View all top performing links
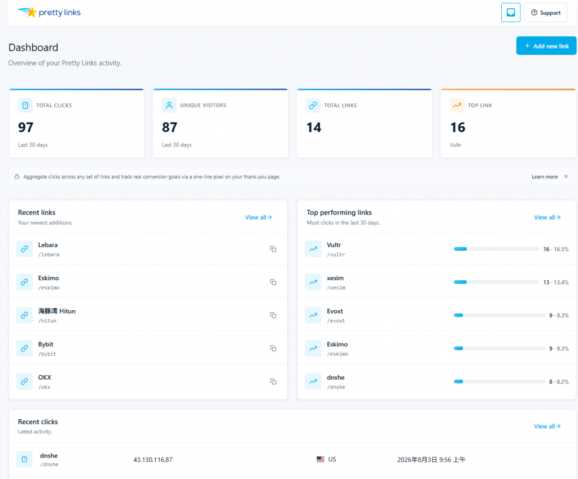 (x=547, y=217)
